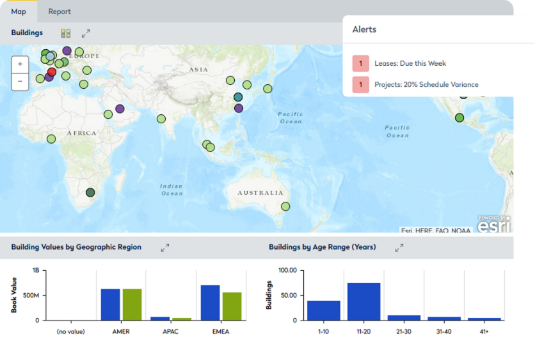Click the green marker in Mexico

tap(459, 118)
